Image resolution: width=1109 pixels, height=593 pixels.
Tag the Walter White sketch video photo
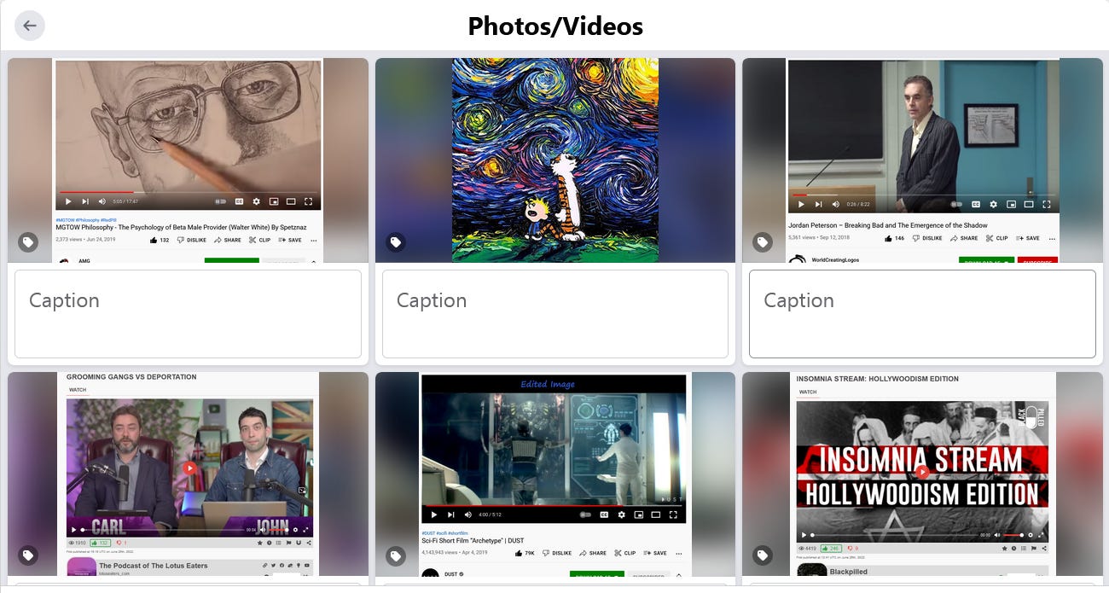click(x=28, y=242)
